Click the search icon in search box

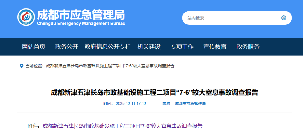[284, 18]
